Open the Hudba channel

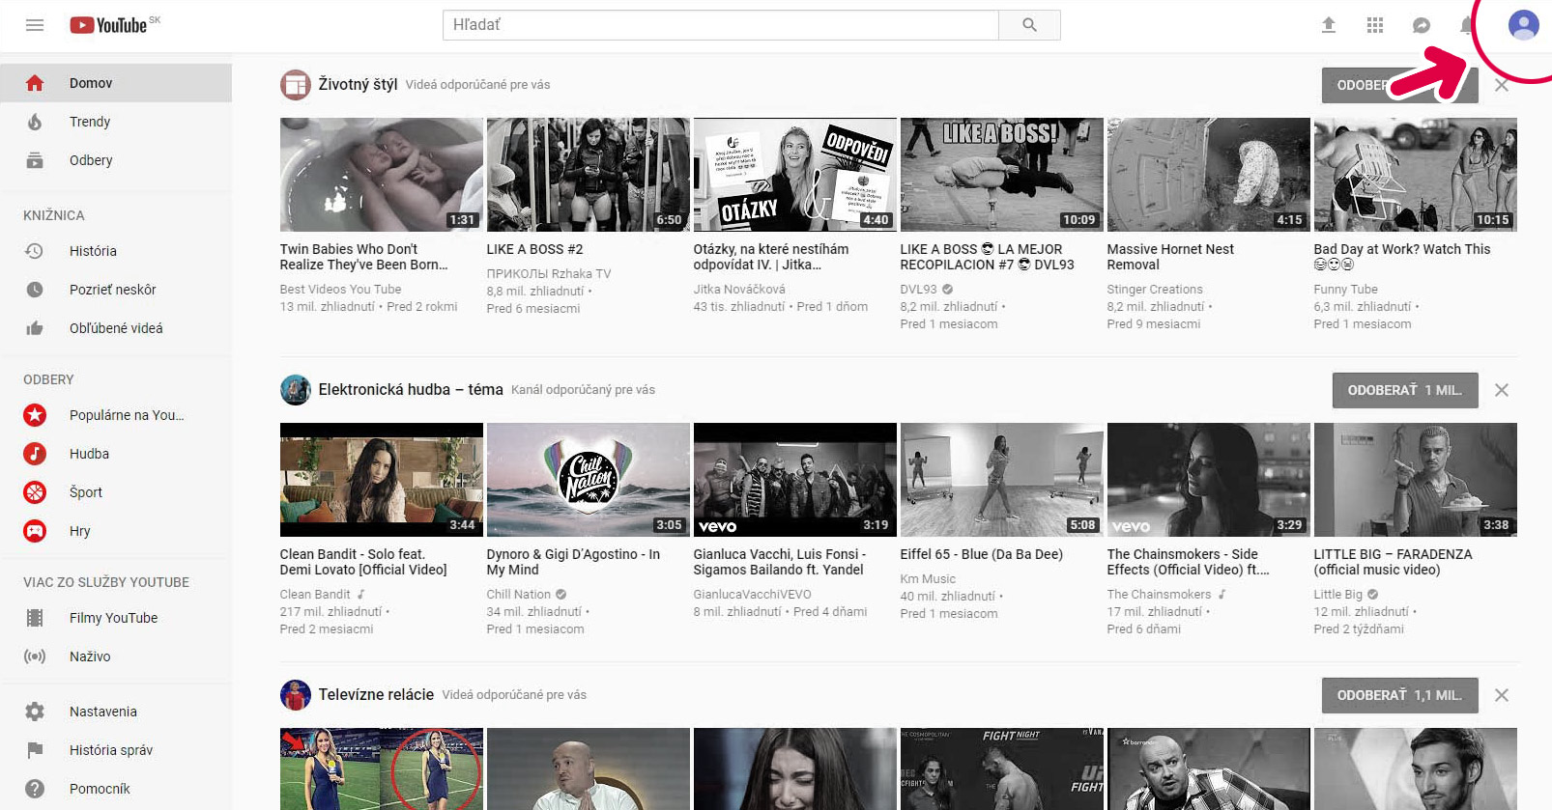coord(116,454)
